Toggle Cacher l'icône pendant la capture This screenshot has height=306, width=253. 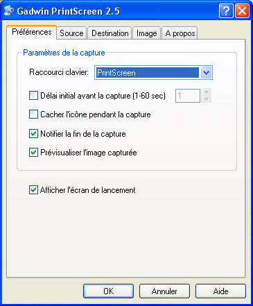pos(33,114)
